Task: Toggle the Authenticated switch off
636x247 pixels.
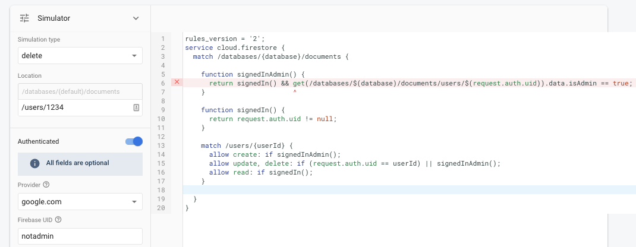Action: click(x=134, y=141)
